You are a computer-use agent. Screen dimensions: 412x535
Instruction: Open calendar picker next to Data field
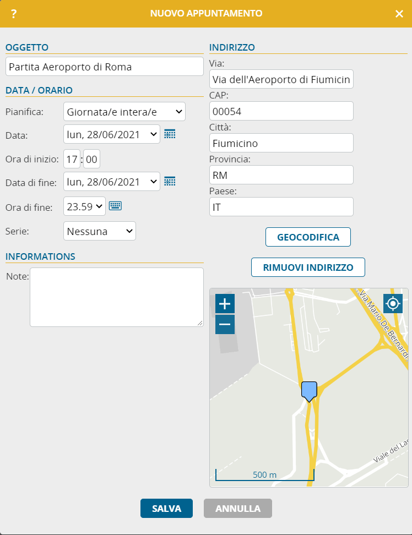point(170,134)
